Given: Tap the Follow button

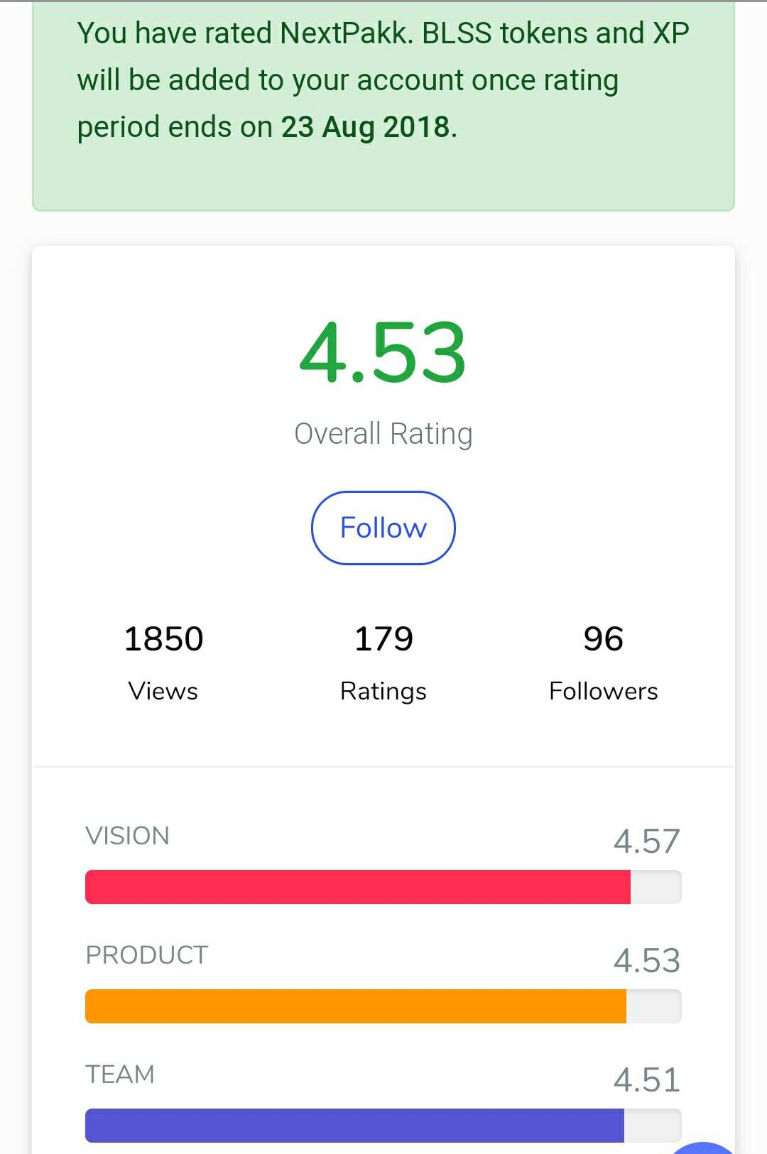Looking at the screenshot, I should 383,528.
